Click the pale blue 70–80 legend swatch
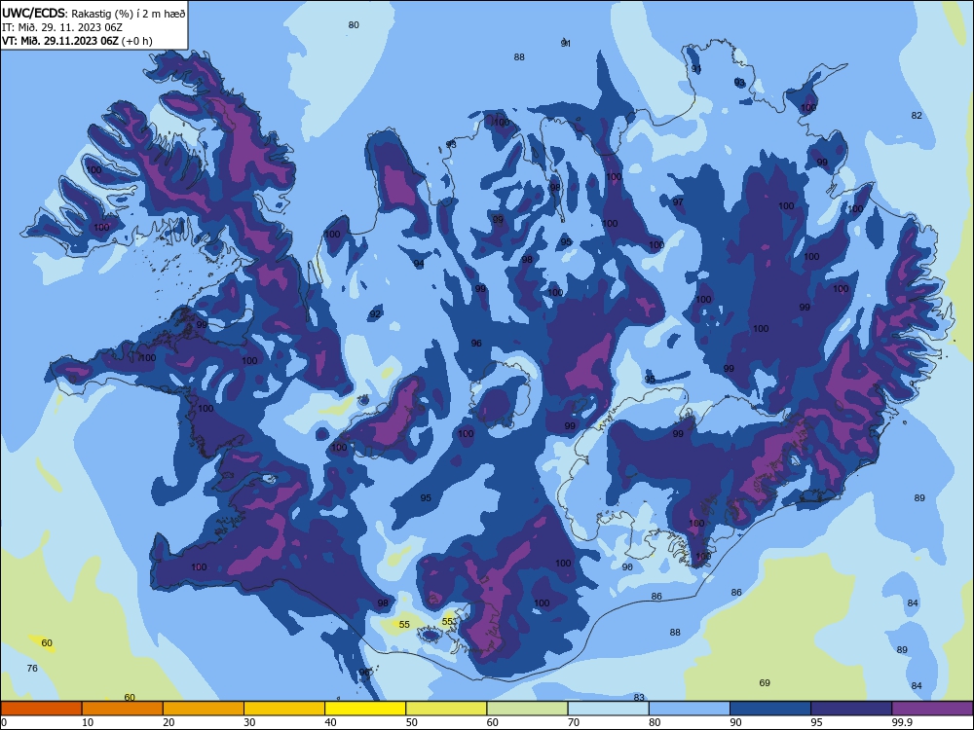Viewport: 974px width, 730px height. (609, 709)
